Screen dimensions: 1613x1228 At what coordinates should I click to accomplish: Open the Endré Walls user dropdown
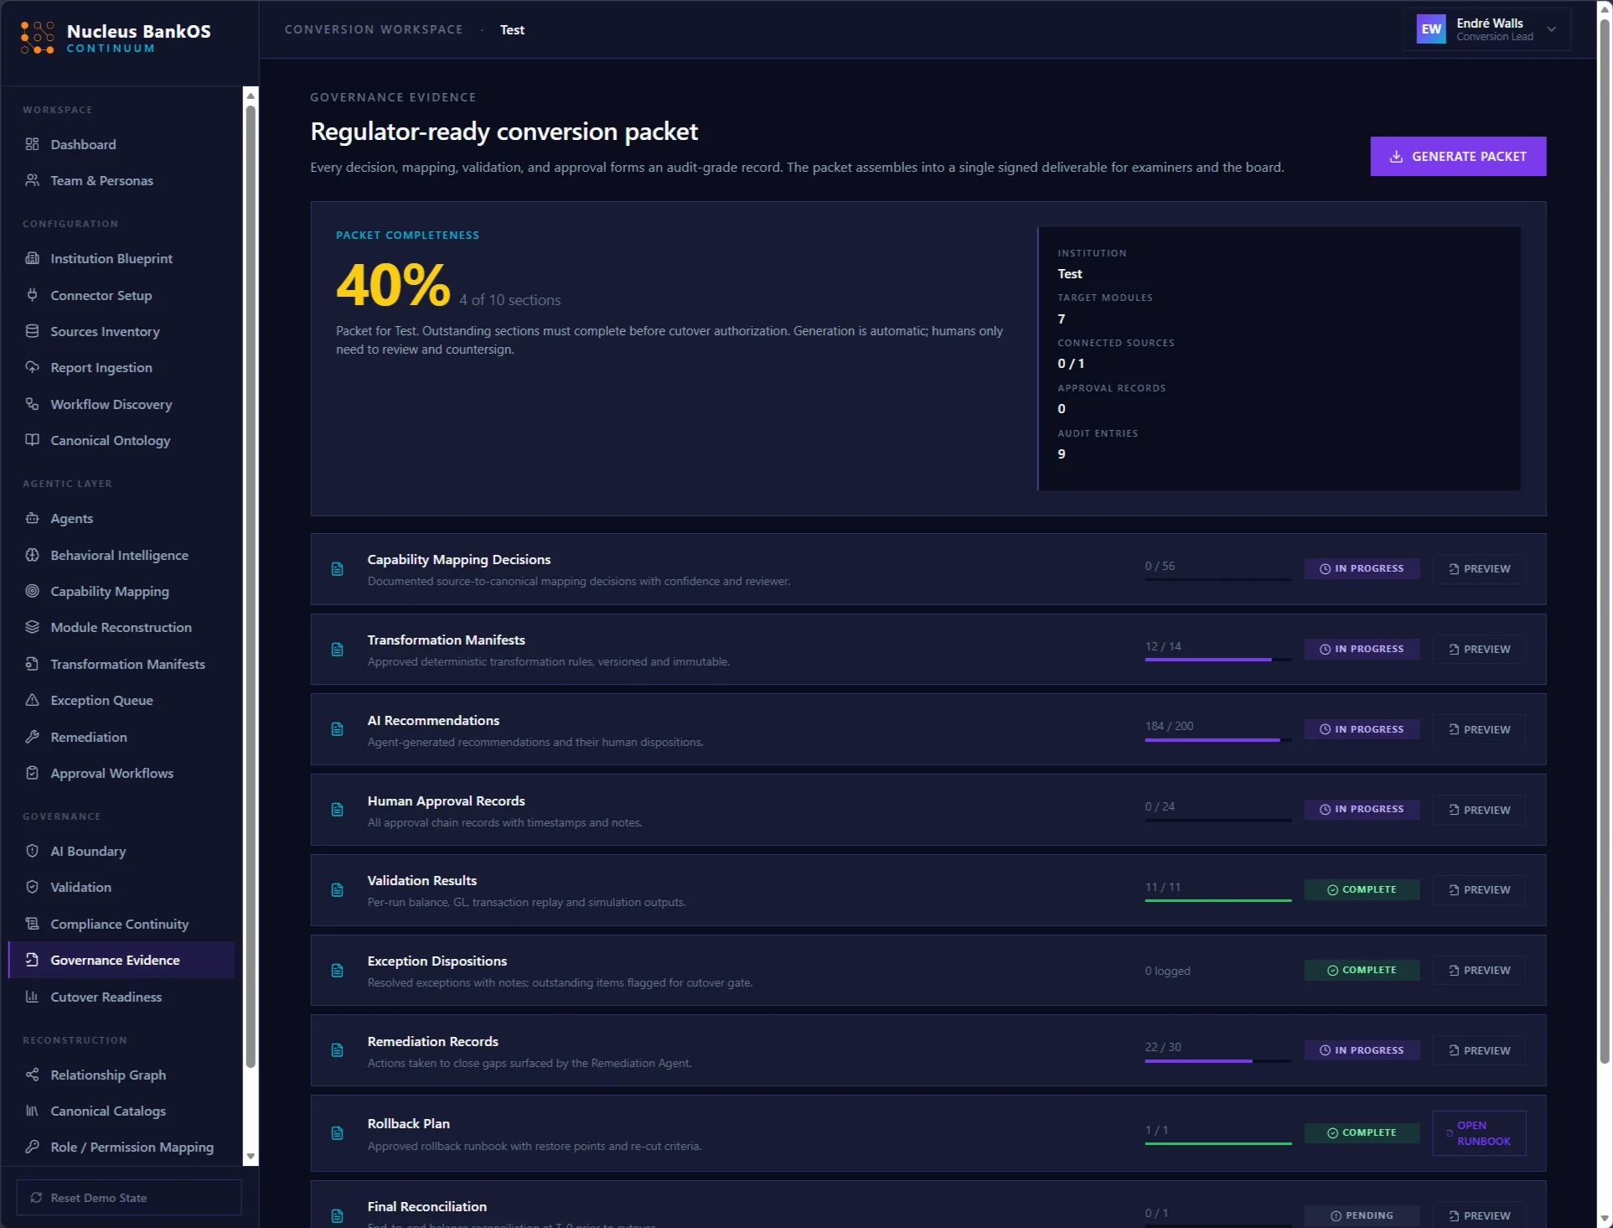(x=1486, y=29)
